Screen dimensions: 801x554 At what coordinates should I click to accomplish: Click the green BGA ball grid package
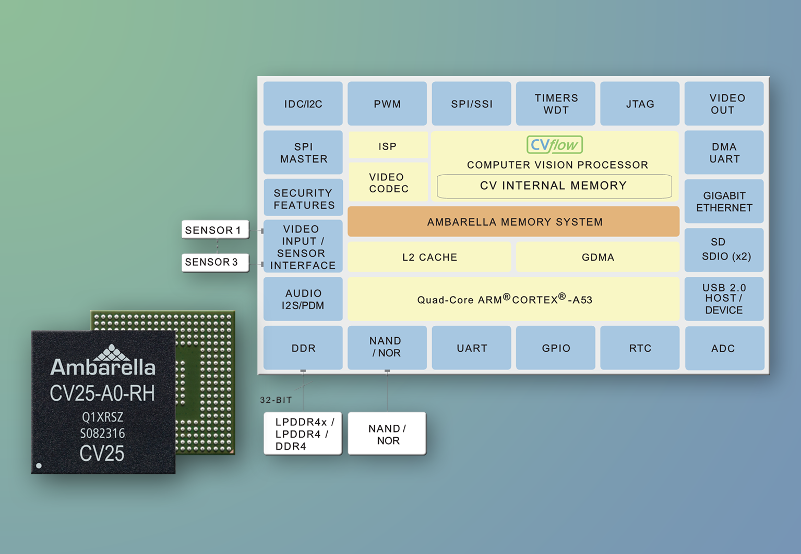coord(205,383)
